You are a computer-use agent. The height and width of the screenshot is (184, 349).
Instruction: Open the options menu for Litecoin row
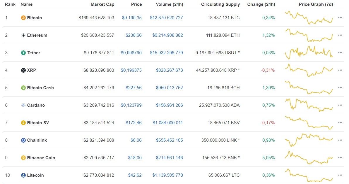pyautogui.click(x=340, y=175)
